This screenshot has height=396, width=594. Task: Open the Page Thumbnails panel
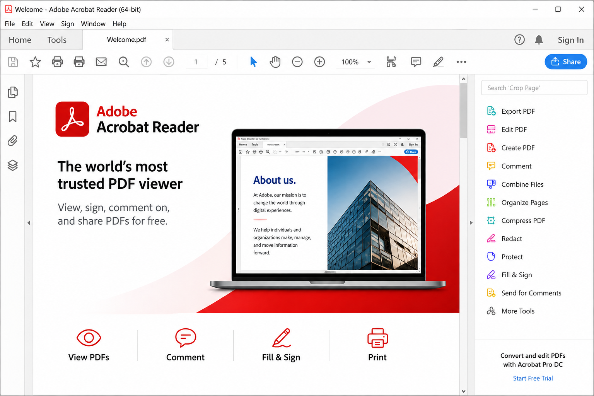click(13, 92)
